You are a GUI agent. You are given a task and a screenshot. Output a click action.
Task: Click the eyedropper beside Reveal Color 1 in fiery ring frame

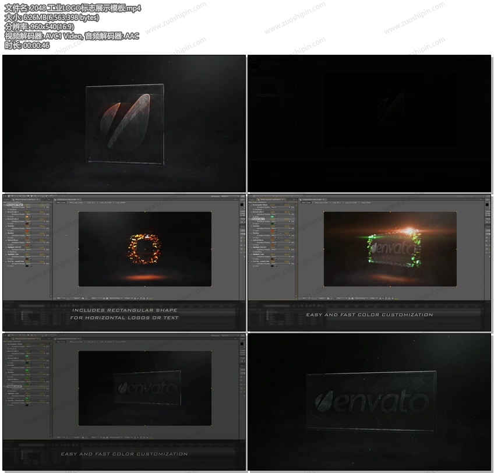(31, 216)
